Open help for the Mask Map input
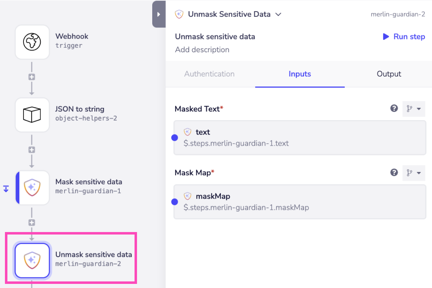Viewport: 432px width, 288px height. (394, 172)
